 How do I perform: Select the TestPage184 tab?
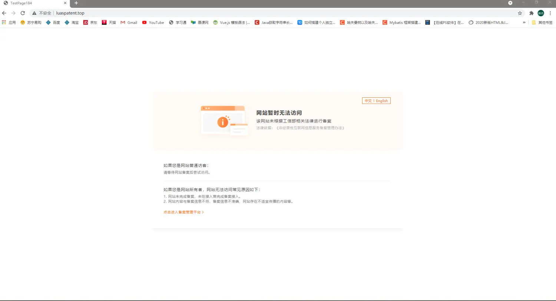30,3
